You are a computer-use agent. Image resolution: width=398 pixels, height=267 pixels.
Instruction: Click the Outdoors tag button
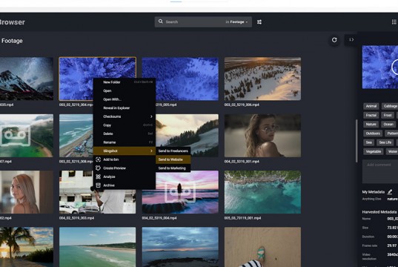tap(373, 133)
